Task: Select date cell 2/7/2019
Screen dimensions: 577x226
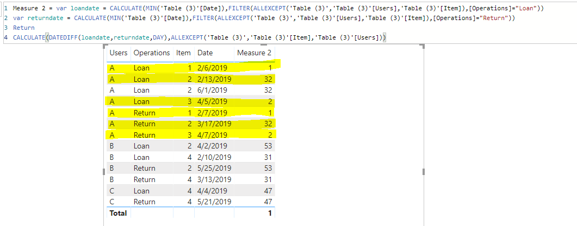Action: (212, 113)
